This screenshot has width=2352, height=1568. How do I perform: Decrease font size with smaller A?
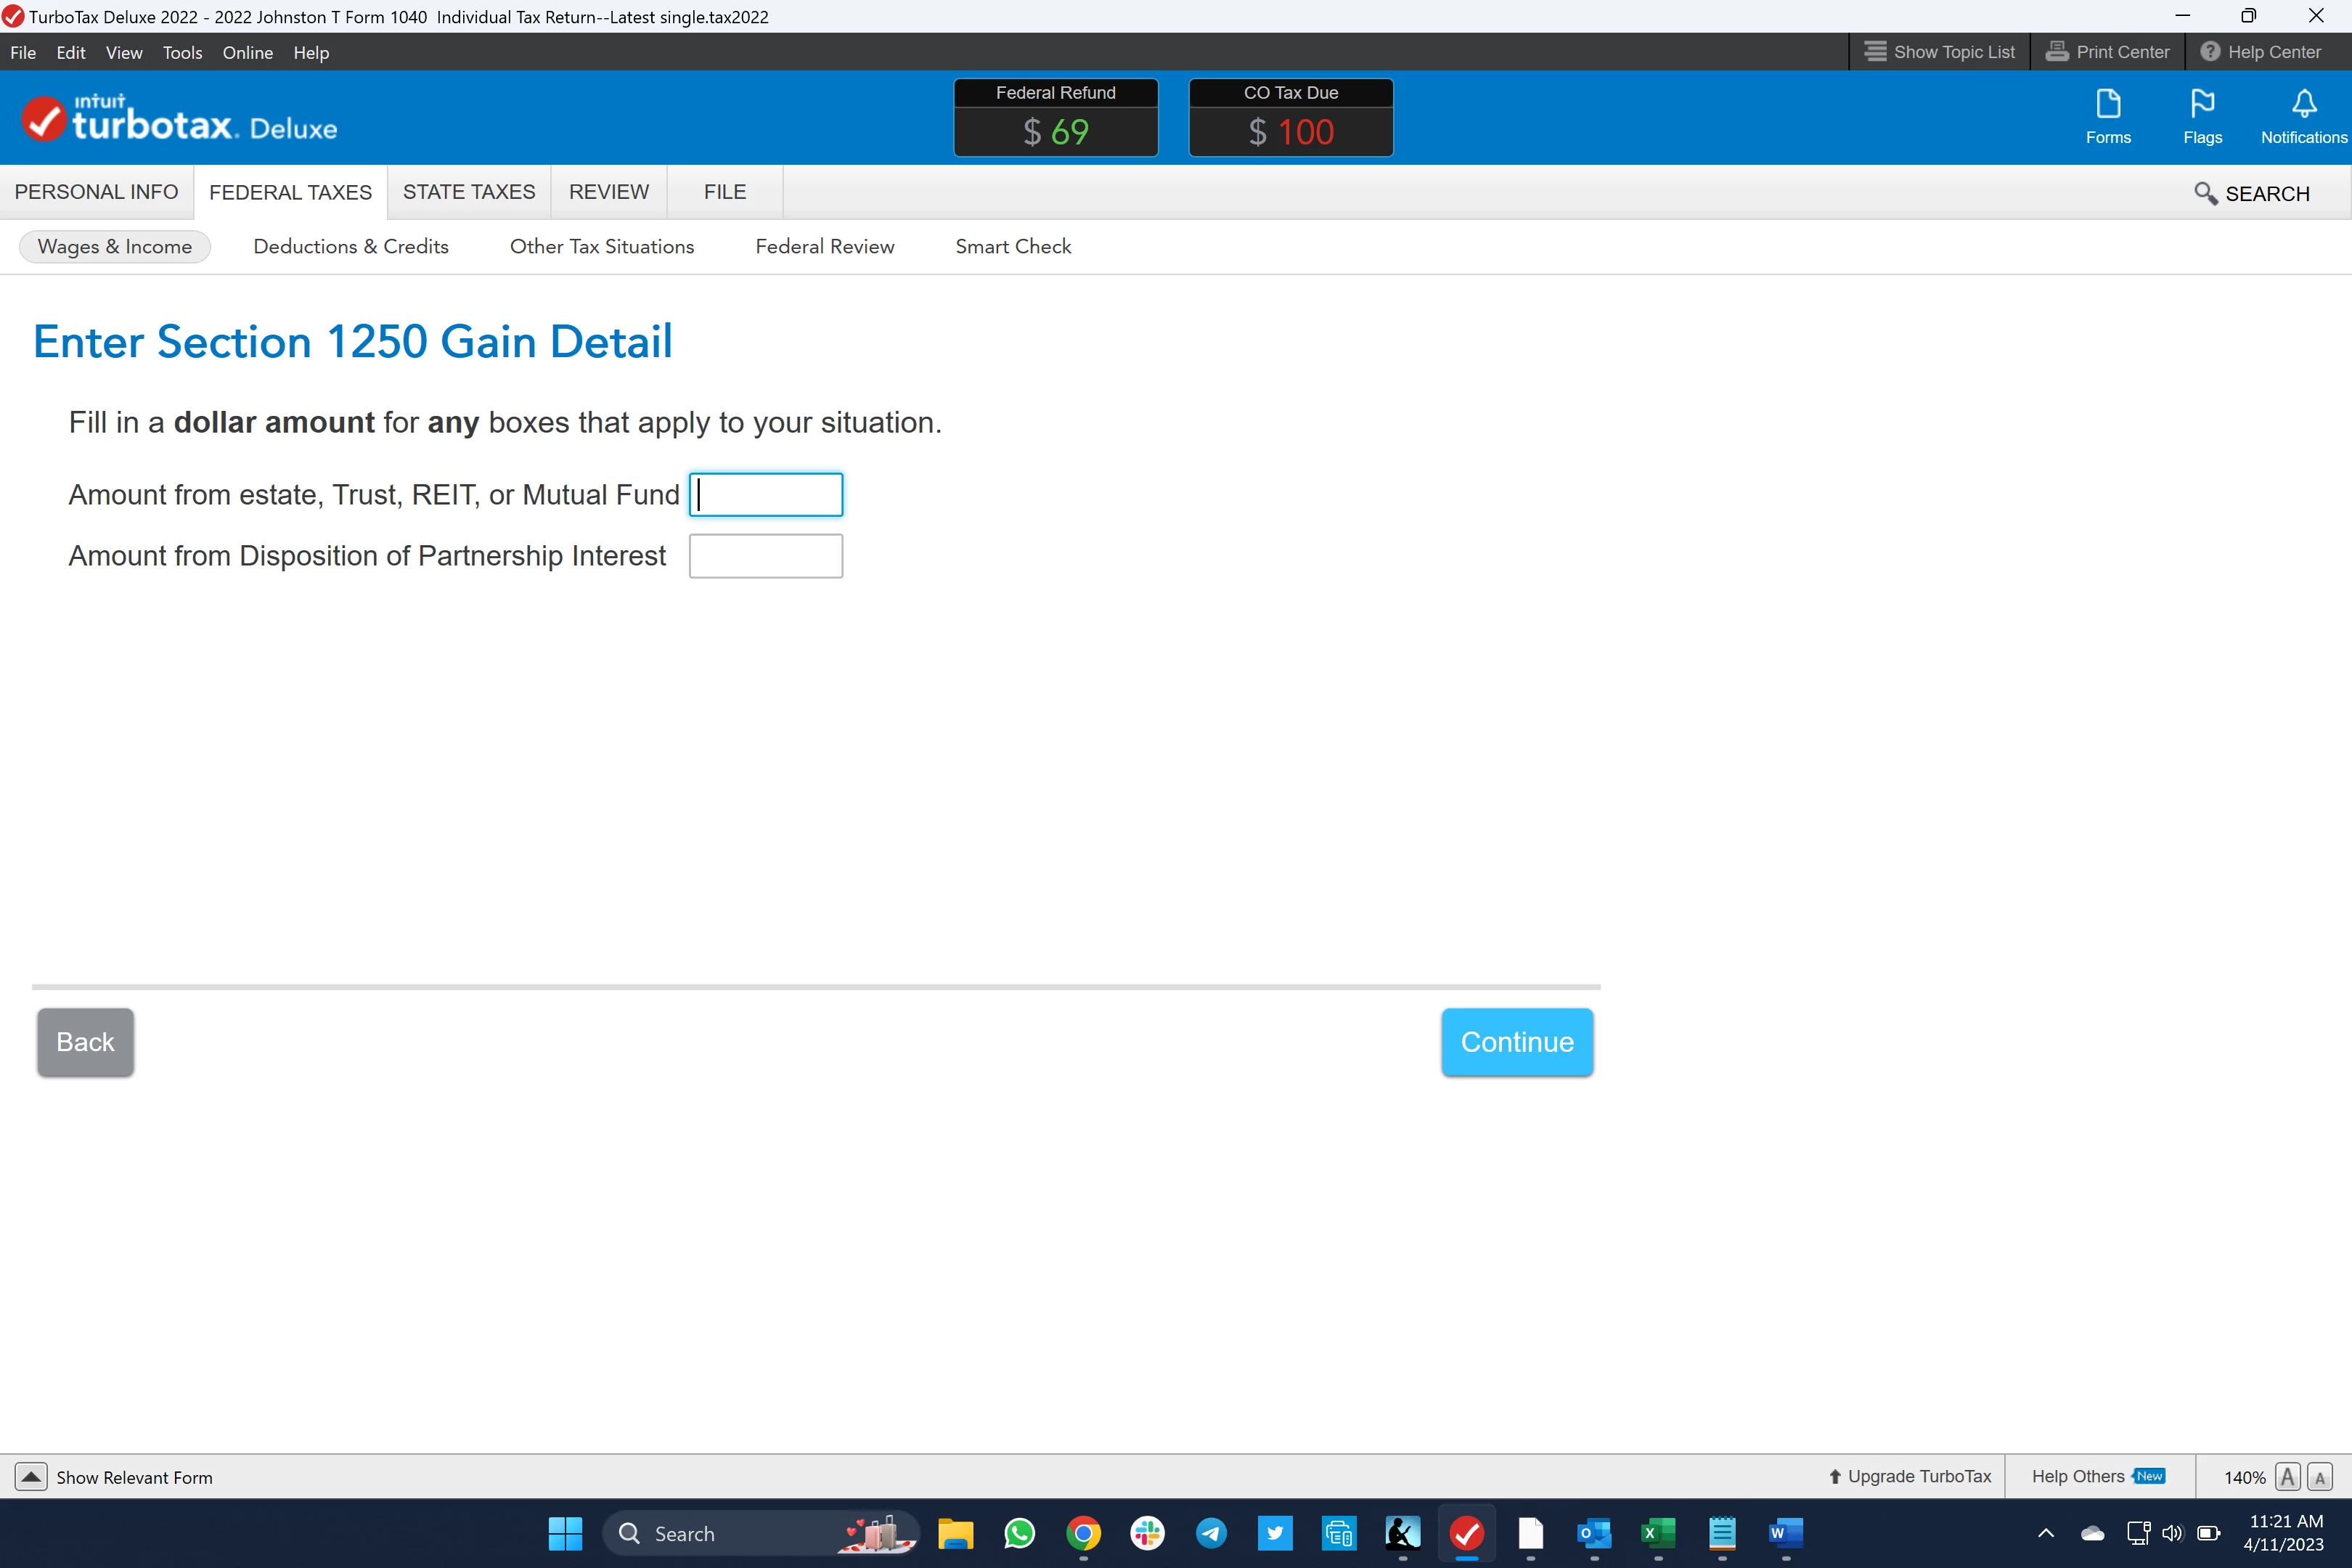pos(2320,1477)
